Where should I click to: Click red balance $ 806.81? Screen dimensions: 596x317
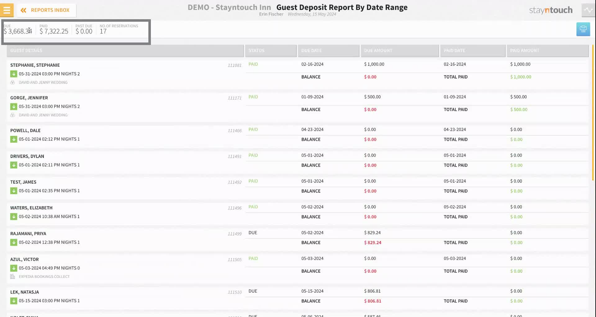pos(373,301)
